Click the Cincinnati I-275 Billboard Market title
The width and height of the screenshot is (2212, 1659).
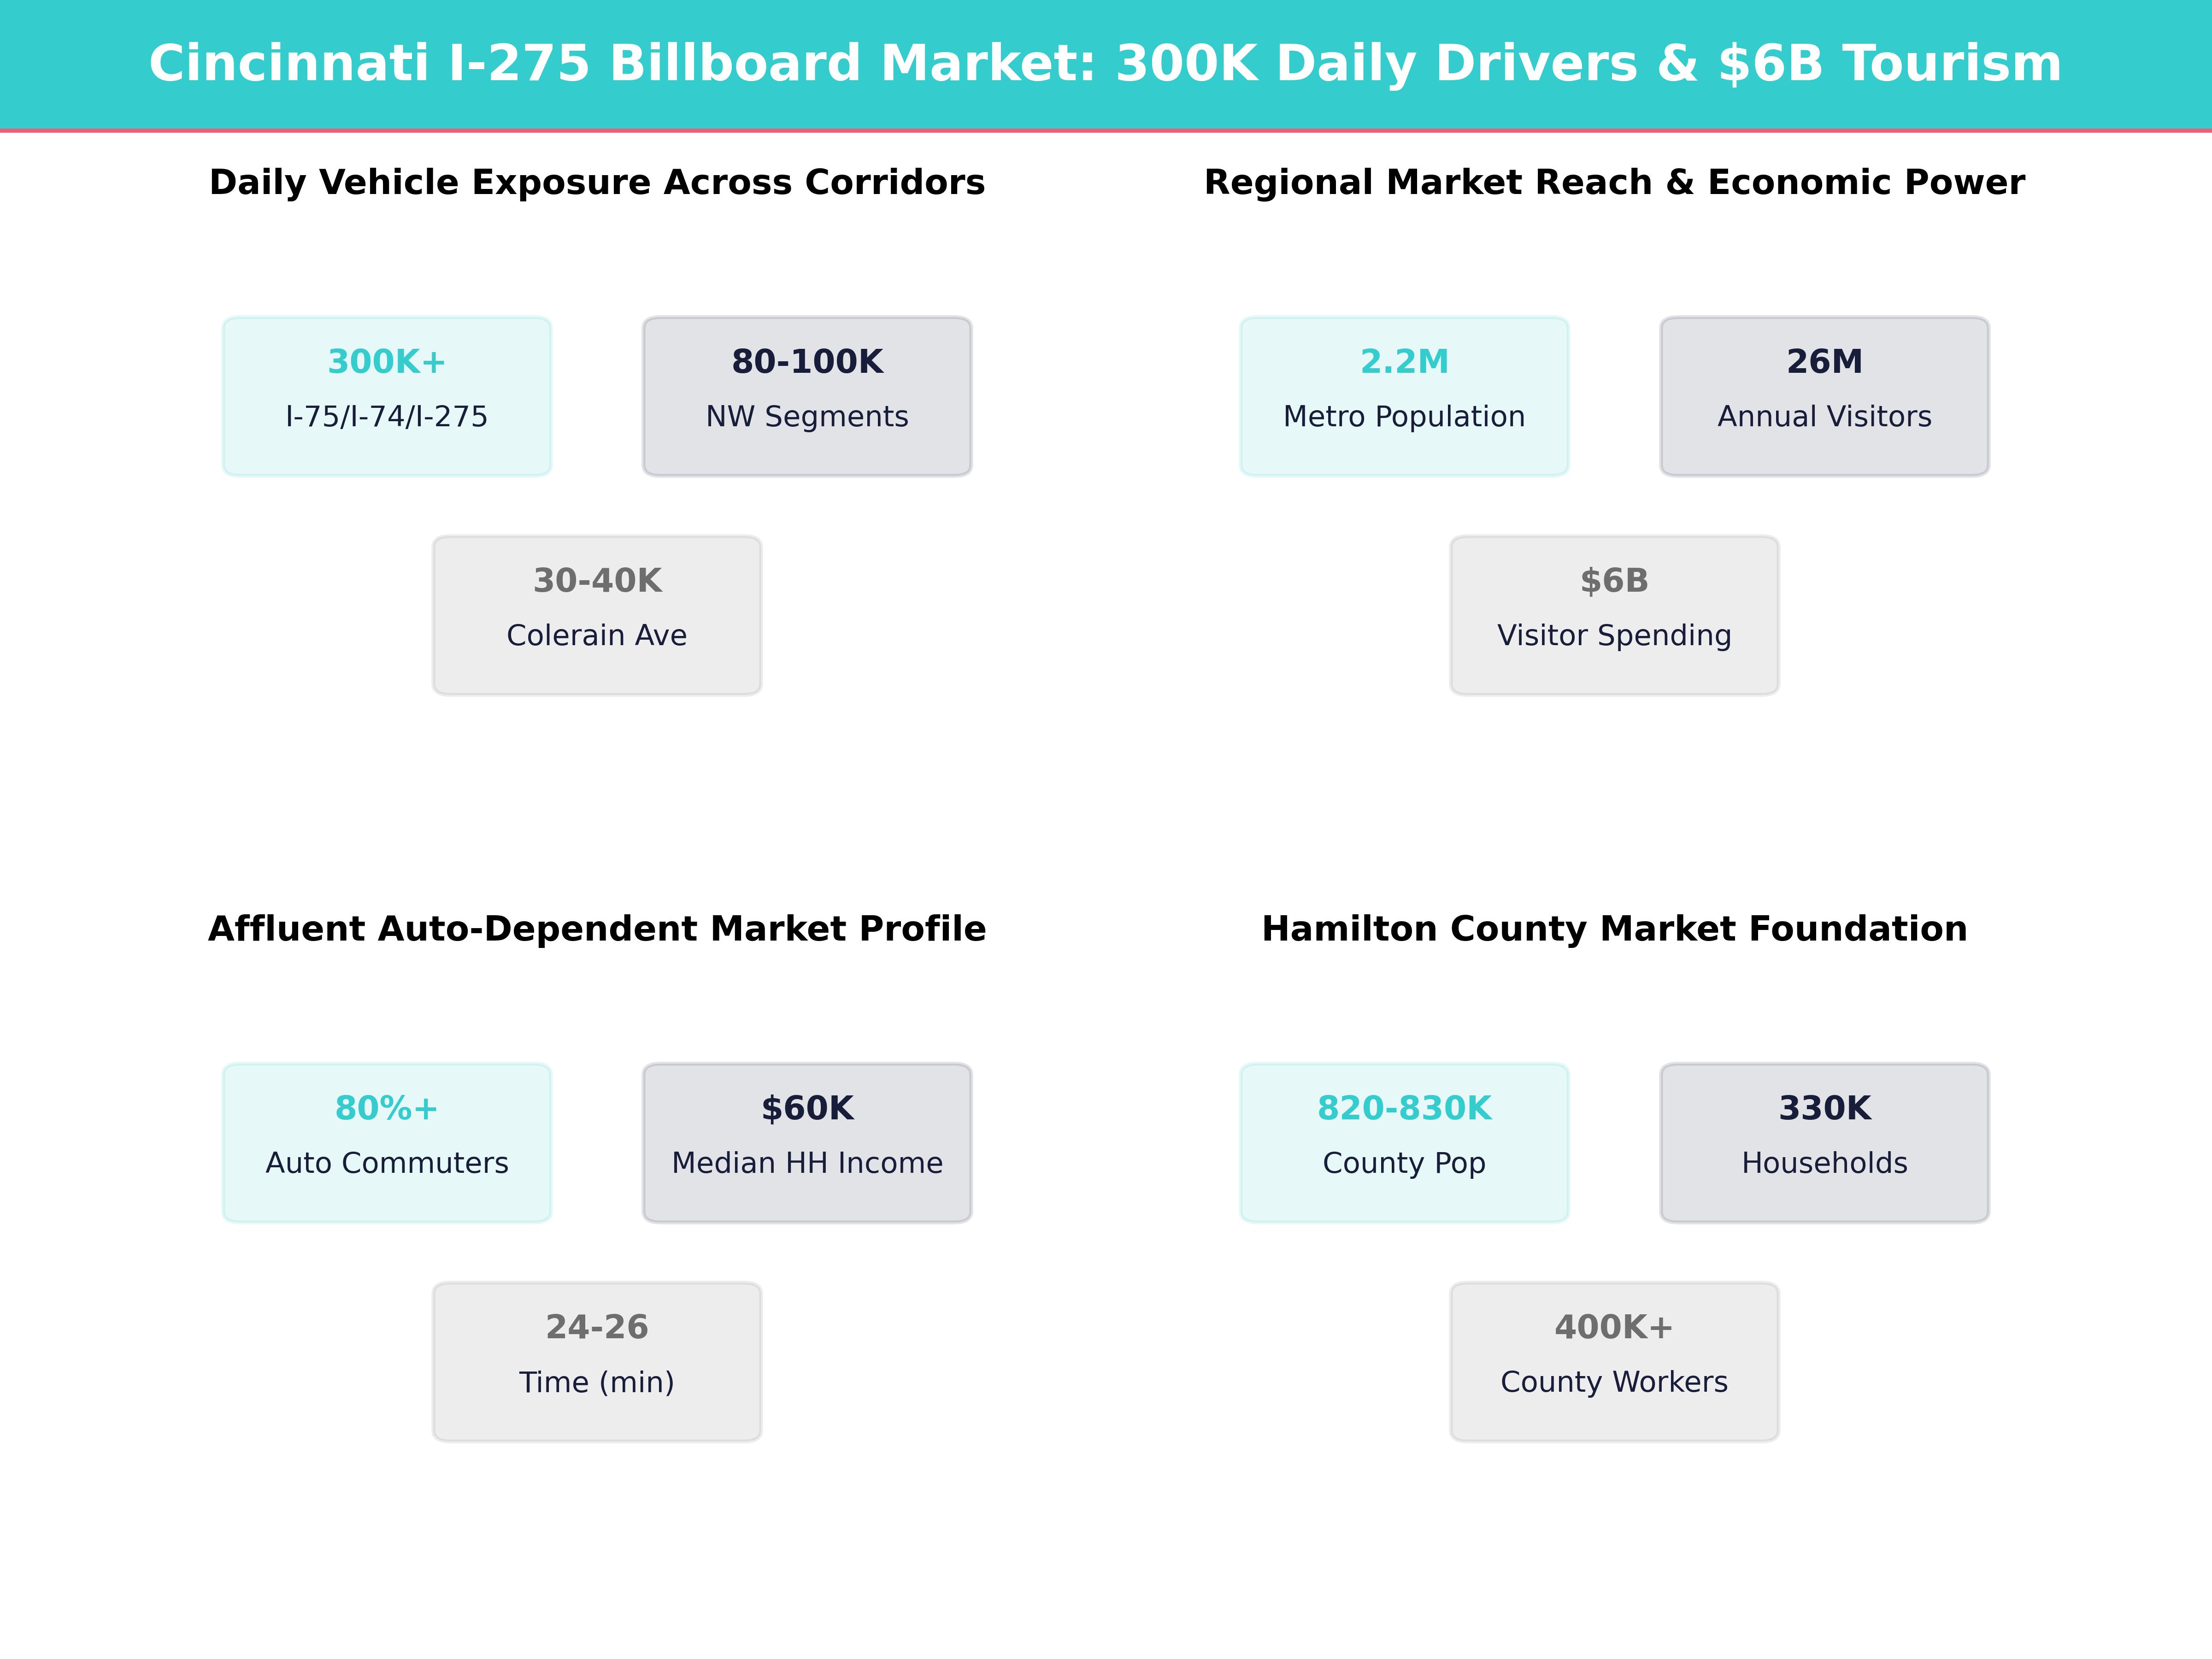[x=1105, y=63]
